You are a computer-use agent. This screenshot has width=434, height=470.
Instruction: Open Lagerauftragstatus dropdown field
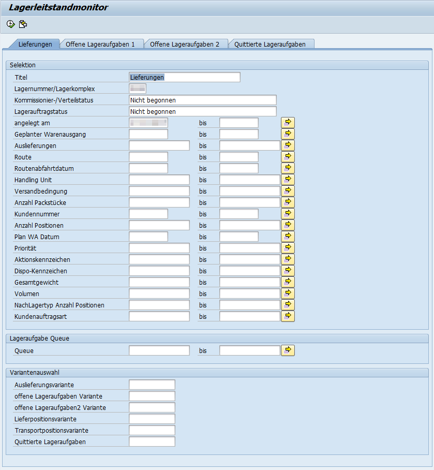pyautogui.click(x=202, y=111)
